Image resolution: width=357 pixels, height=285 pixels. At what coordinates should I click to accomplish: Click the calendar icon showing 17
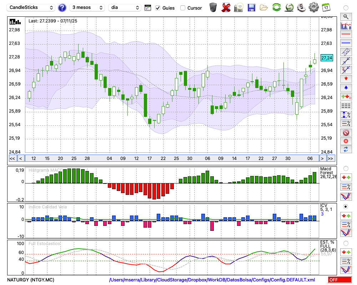pyautogui.click(x=326, y=7)
